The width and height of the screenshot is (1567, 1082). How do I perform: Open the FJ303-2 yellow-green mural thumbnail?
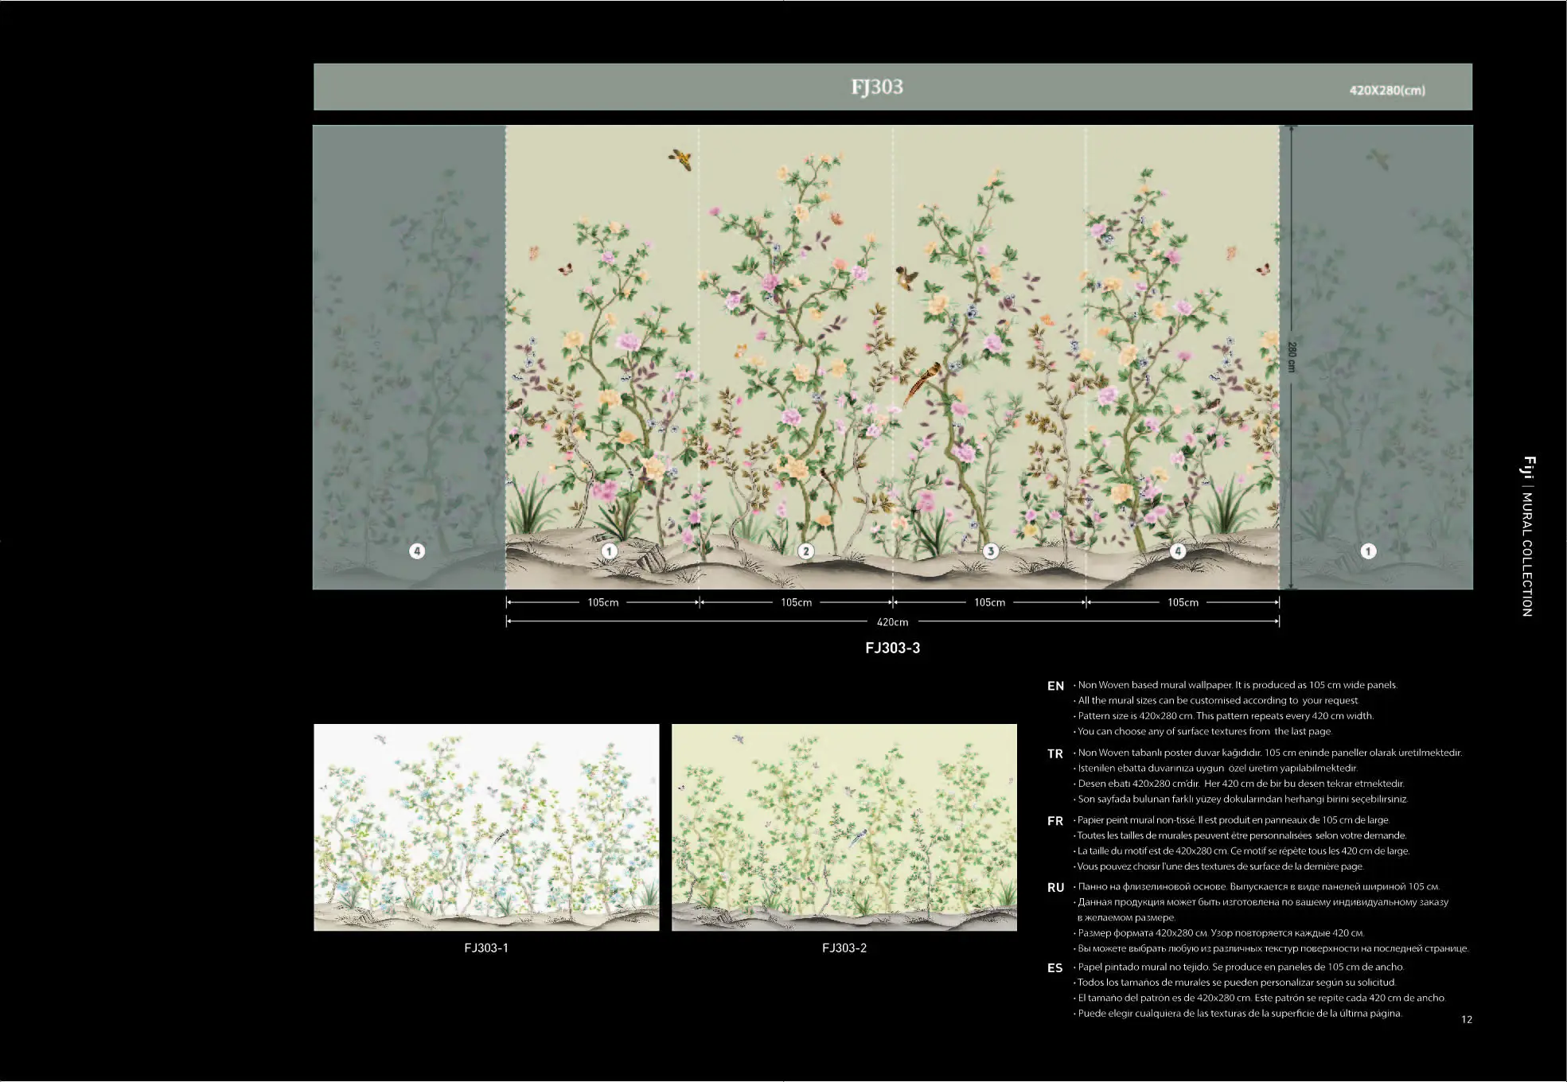pyautogui.click(x=844, y=827)
